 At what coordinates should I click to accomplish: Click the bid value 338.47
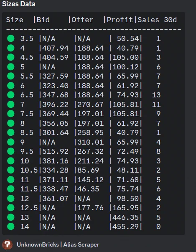click(x=56, y=189)
